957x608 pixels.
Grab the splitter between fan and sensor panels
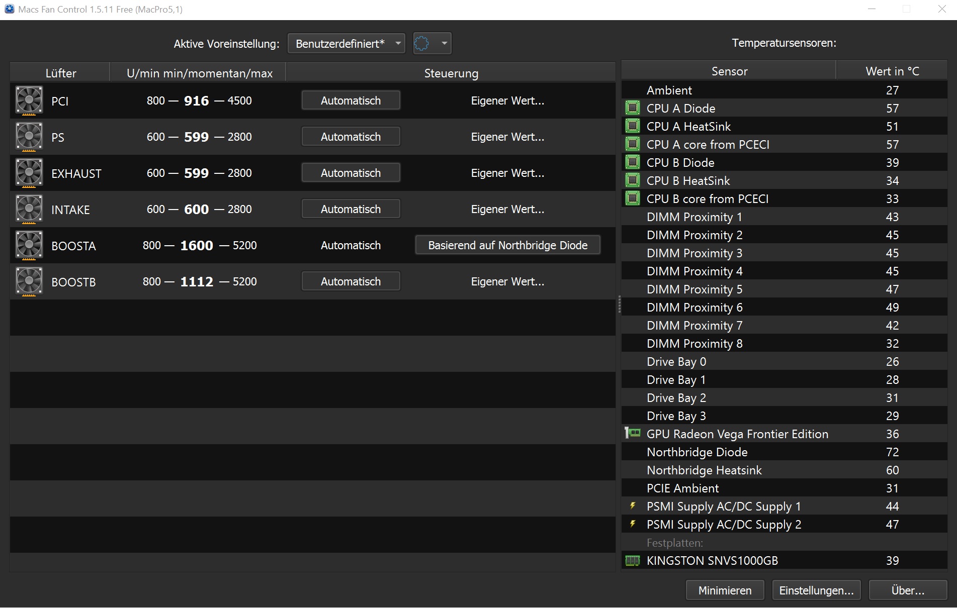pyautogui.click(x=619, y=305)
